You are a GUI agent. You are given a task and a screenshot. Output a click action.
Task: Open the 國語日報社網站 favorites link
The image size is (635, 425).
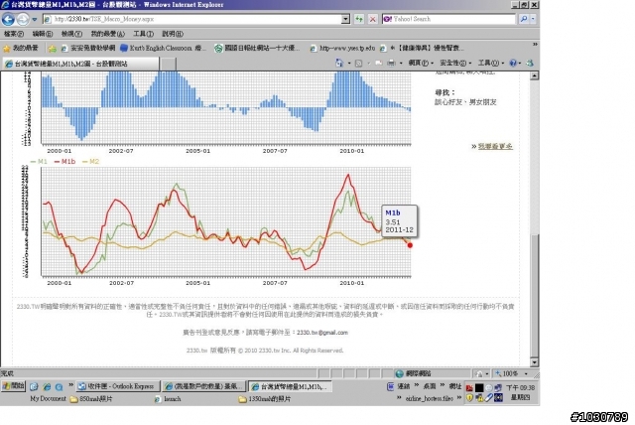coord(257,49)
